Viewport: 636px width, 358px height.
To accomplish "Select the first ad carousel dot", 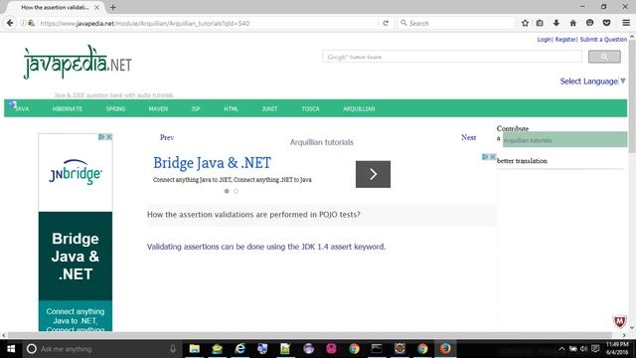I will coord(227,191).
